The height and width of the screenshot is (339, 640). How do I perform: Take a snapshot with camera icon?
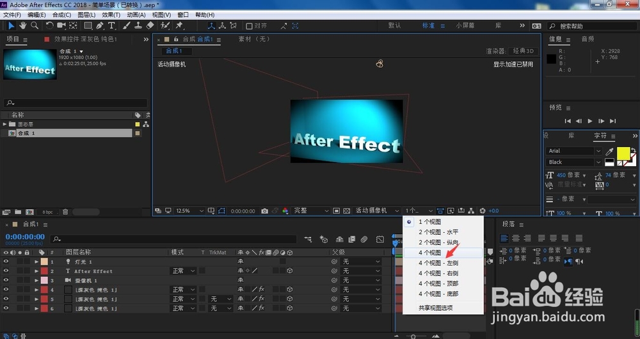264,211
